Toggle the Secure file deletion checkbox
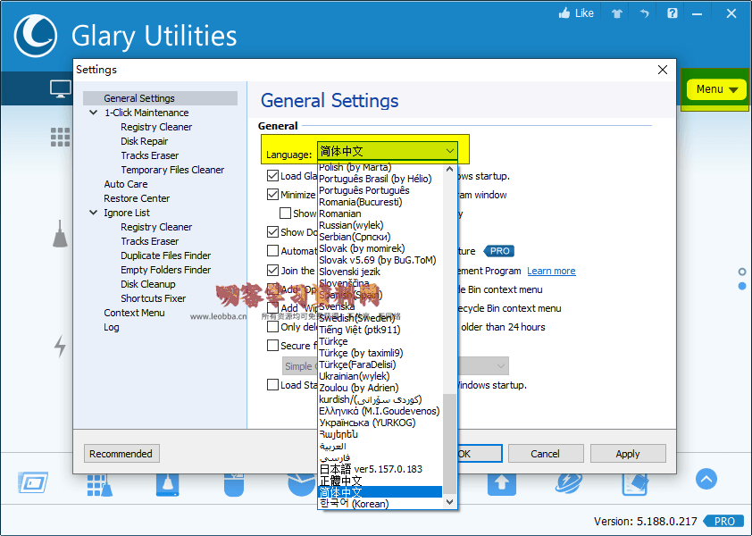The width and height of the screenshot is (752, 536). point(273,346)
